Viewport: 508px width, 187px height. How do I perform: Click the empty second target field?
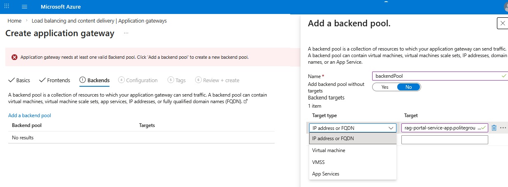[x=445, y=140]
